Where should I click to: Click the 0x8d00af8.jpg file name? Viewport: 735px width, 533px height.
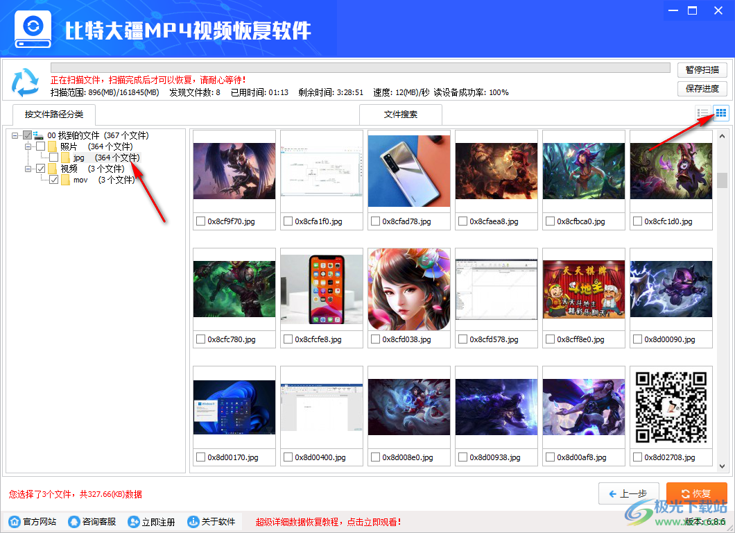(582, 457)
